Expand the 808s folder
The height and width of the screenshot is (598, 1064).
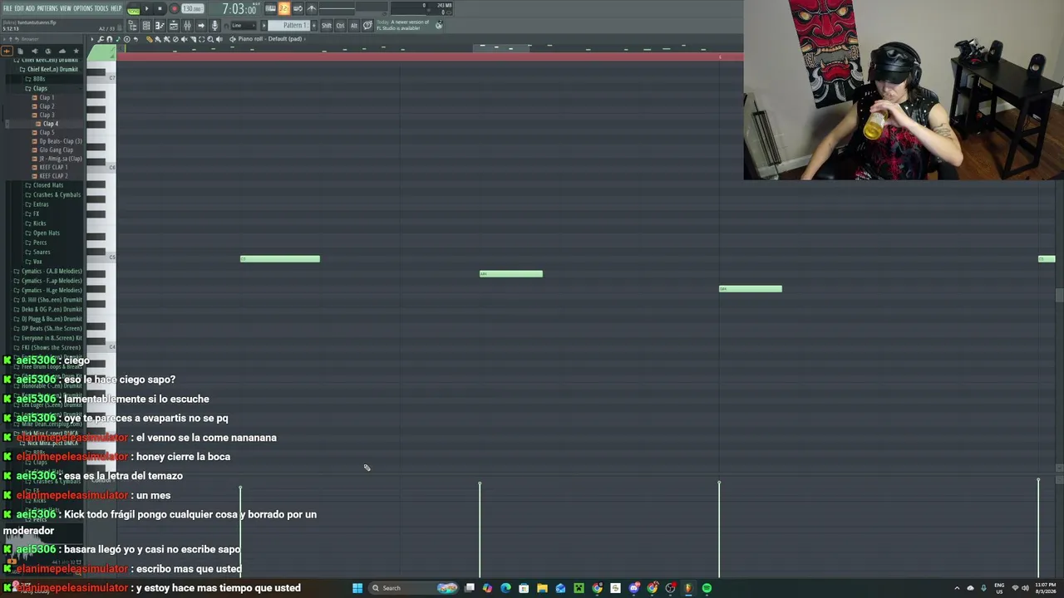coord(39,79)
